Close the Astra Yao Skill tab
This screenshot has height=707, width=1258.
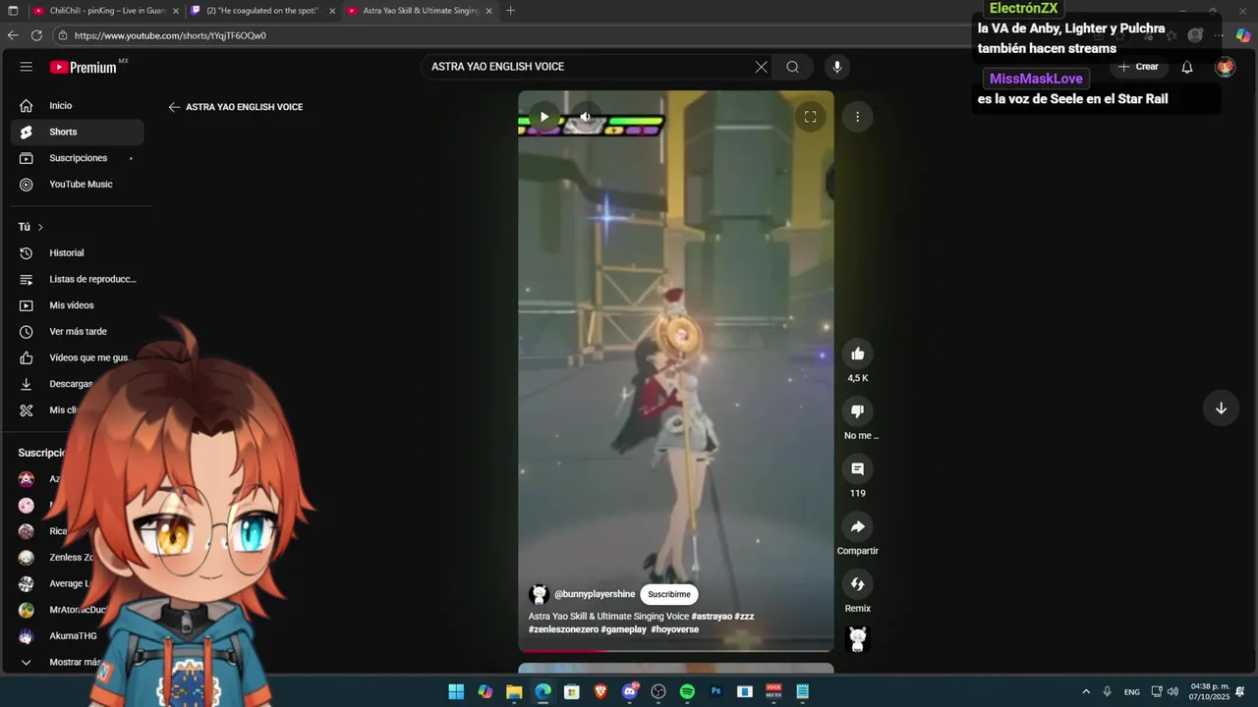[488, 11]
